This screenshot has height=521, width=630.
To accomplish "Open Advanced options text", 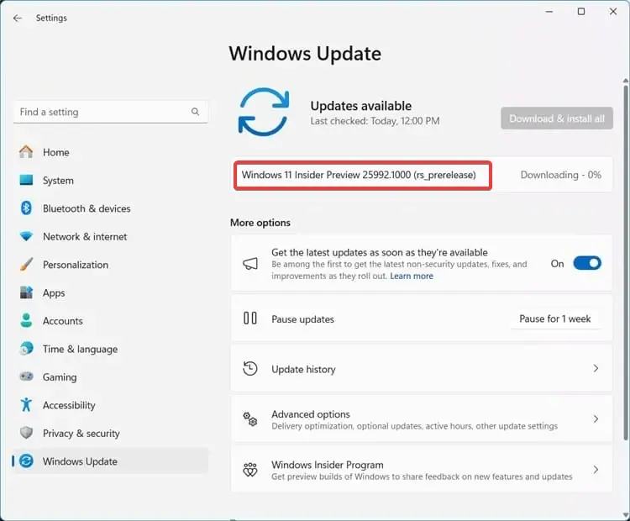I will (311, 414).
